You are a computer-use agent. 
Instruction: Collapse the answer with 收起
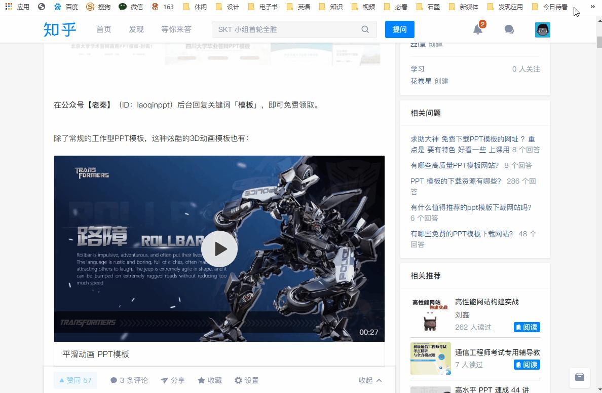370,380
